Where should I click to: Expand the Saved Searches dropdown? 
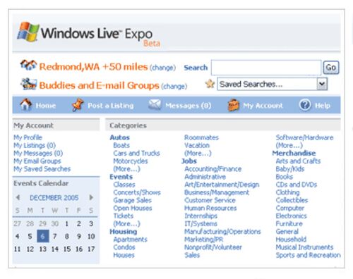[x=322, y=84]
